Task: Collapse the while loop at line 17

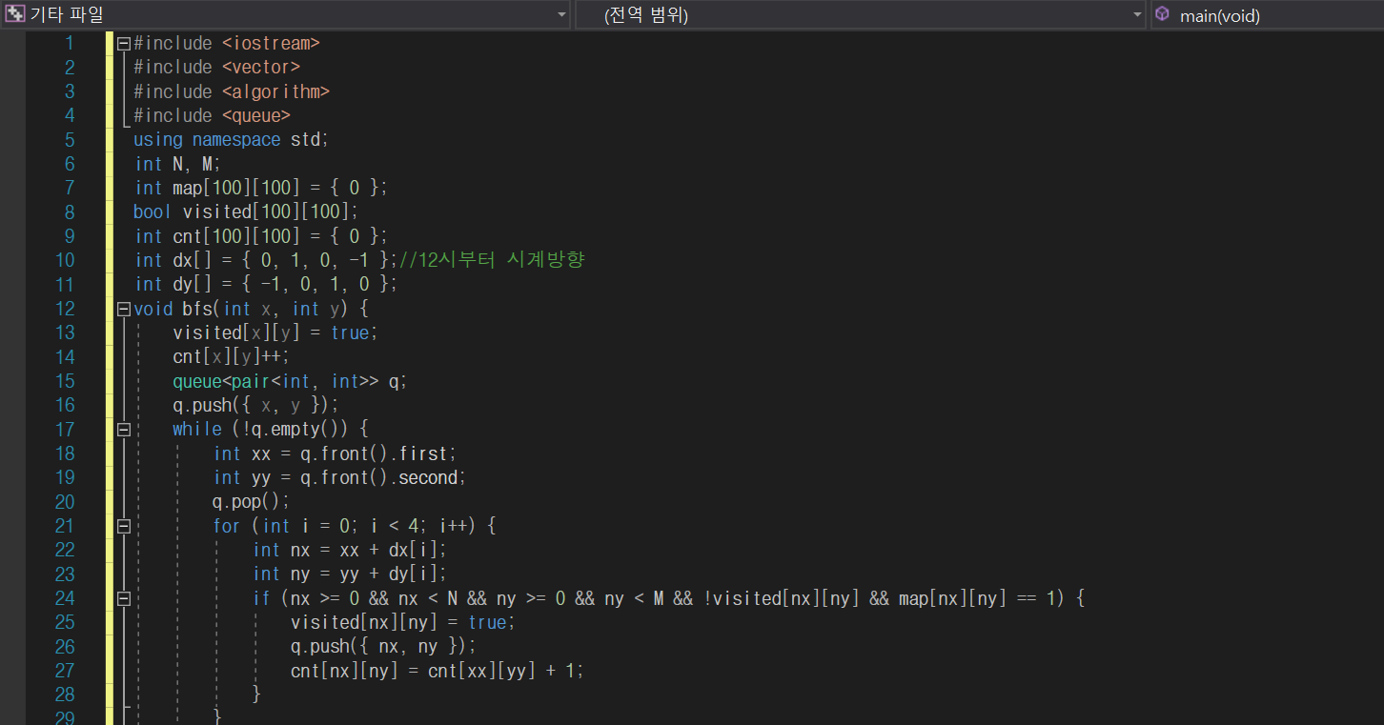Action: tap(123, 430)
